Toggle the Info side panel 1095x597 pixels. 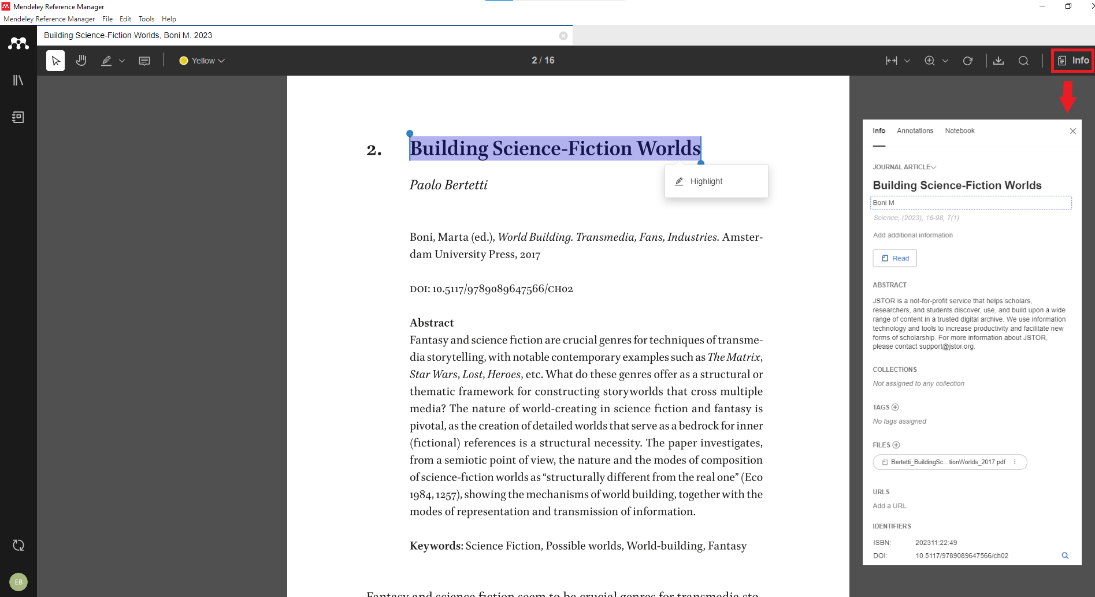coord(1073,61)
